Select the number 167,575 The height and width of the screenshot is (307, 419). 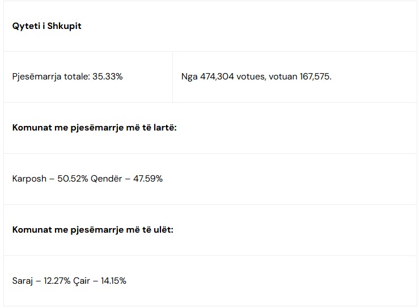(315, 77)
